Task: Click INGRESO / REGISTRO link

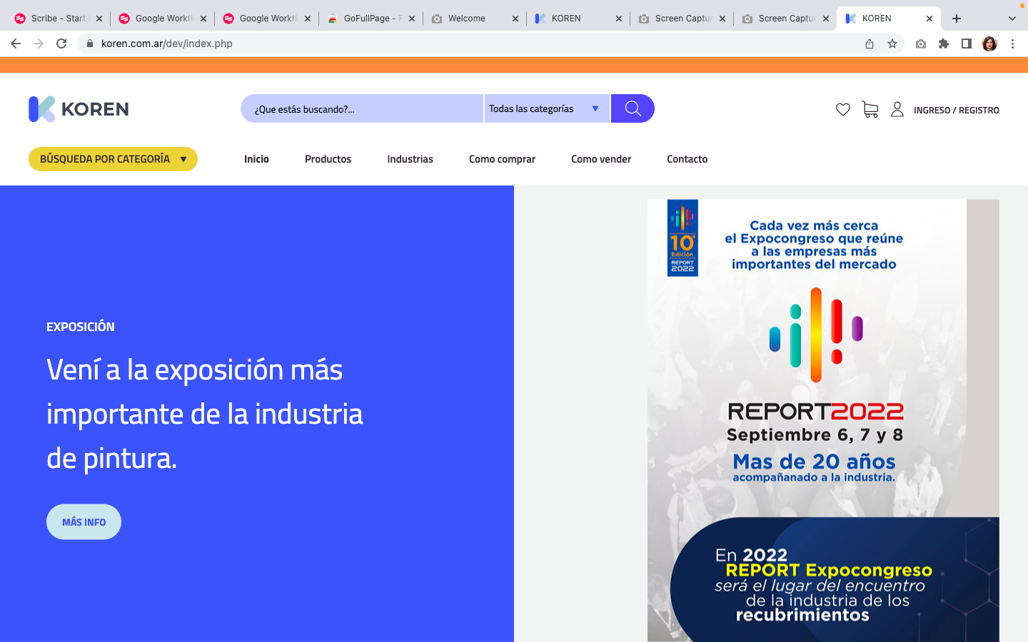Action: click(x=956, y=111)
